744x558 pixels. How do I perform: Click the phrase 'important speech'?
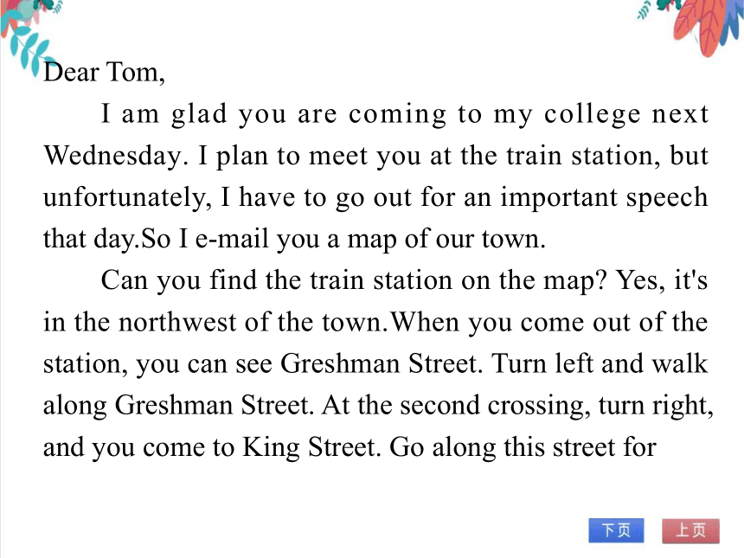pyautogui.click(x=604, y=198)
